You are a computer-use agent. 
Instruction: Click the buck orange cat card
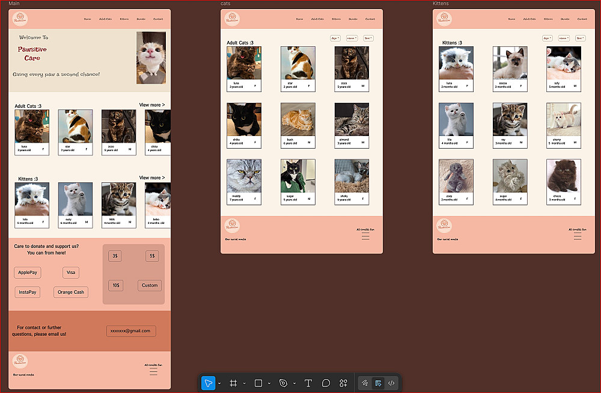tap(298, 126)
